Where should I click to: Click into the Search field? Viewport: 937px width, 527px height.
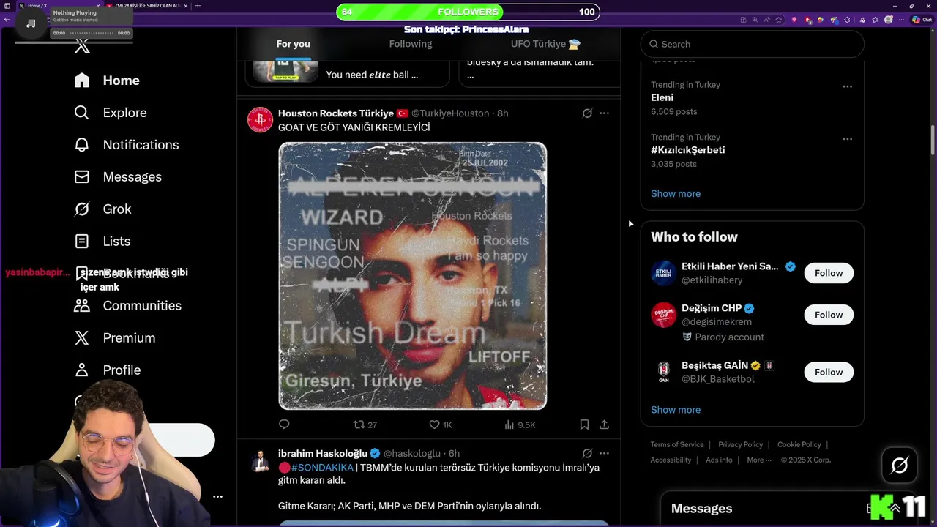(753, 44)
